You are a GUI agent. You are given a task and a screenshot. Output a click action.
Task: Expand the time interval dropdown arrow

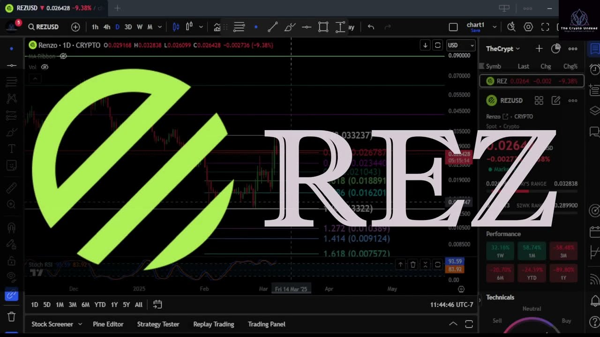tap(160, 27)
